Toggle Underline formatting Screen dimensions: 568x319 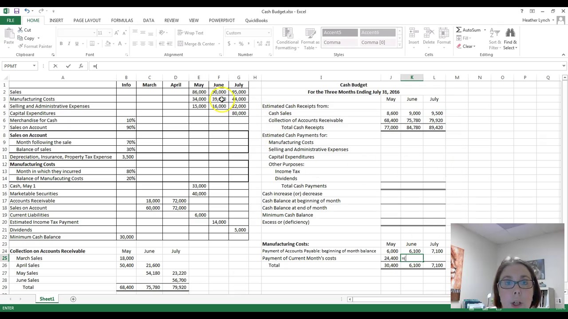pyautogui.click(x=77, y=43)
